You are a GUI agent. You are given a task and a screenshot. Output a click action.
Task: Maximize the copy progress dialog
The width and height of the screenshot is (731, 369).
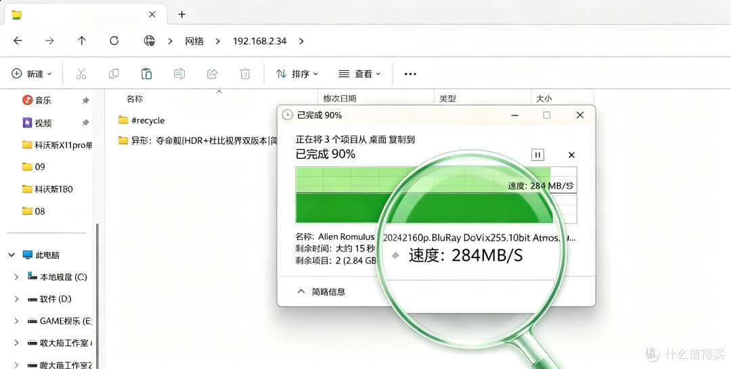click(547, 115)
